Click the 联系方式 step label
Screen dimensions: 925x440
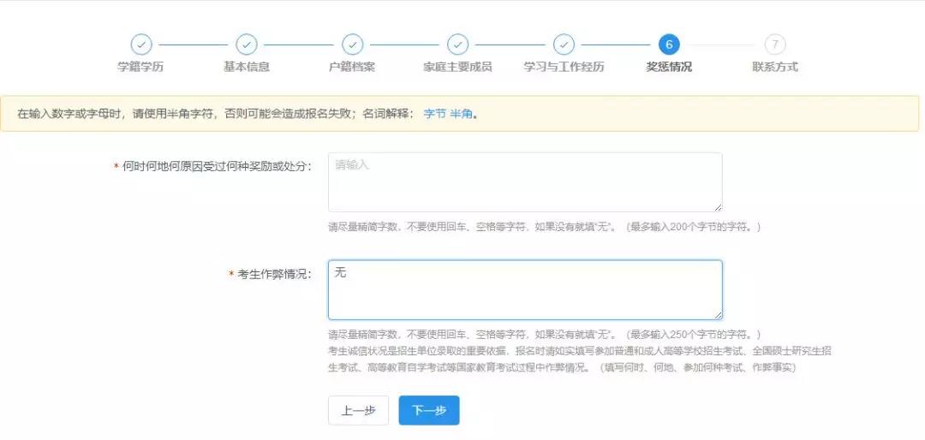(775, 67)
